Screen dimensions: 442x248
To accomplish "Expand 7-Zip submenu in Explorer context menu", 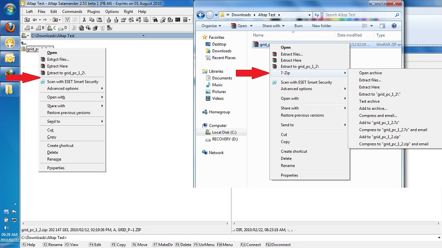I will (x=310, y=73).
